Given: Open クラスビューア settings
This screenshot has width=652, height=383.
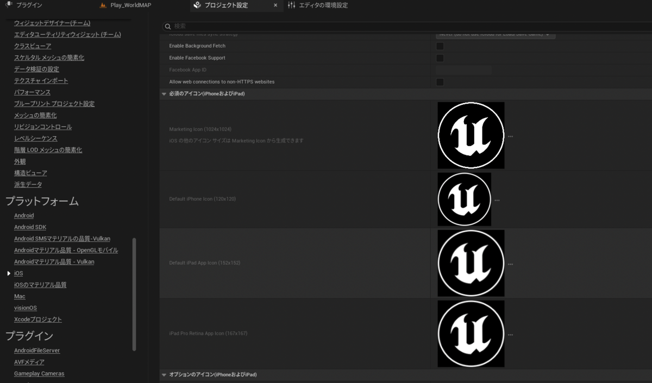Looking at the screenshot, I should click(33, 46).
